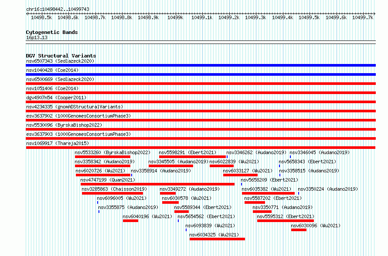Click small blue marker below nsv3346262 (Audano2019)
Viewport: 388px width, 256px height.
[x=227, y=157]
